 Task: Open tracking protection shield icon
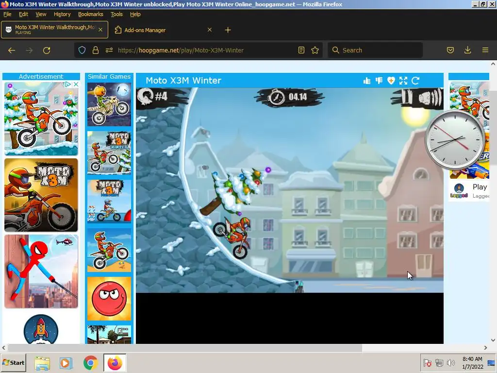(x=82, y=50)
